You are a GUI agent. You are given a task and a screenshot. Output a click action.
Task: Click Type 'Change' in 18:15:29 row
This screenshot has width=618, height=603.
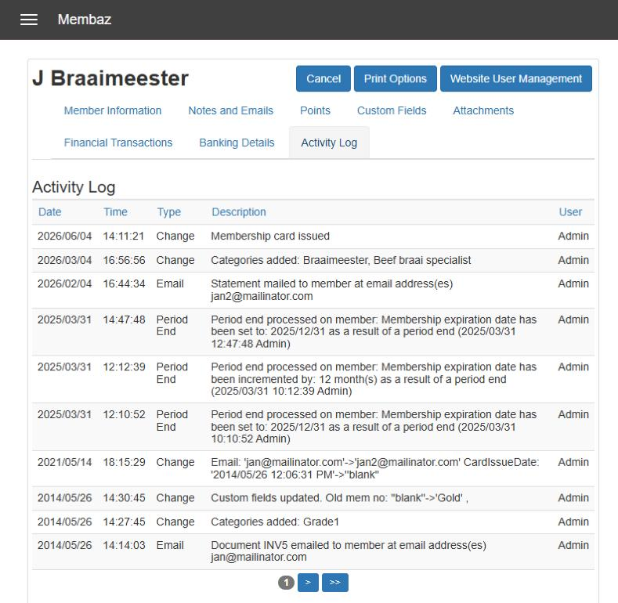point(175,462)
